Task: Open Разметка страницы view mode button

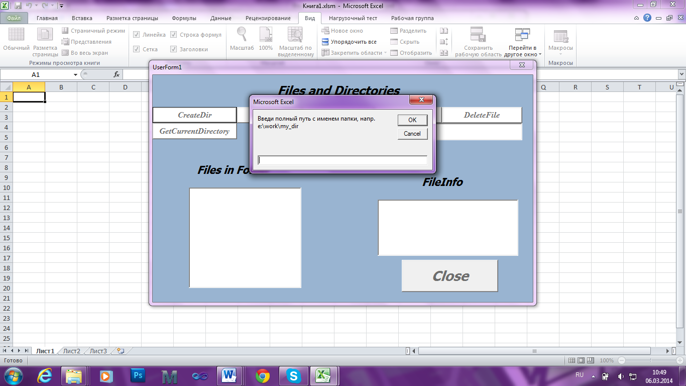Action: 45,41
